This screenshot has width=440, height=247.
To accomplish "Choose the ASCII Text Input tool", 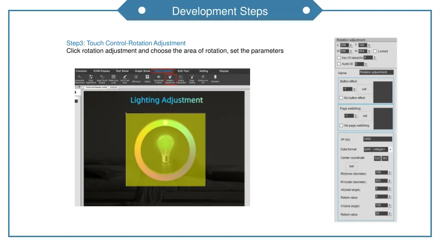I will tap(124, 78).
